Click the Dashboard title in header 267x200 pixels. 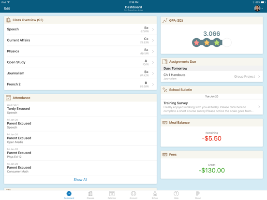click(x=133, y=7)
